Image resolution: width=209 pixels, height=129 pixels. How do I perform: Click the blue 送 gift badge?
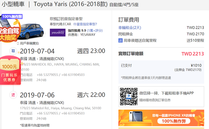pos(120,41)
